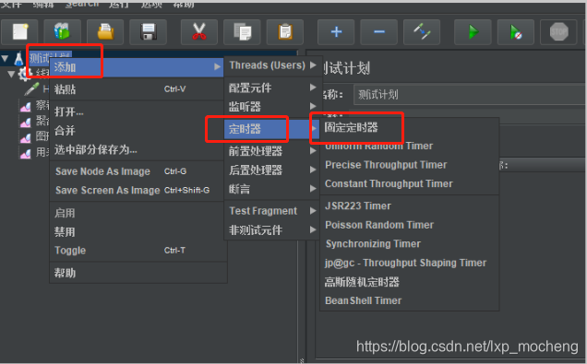This screenshot has width=587, height=364.
Task: Select Precise Throughput Timer
Action: point(410,165)
